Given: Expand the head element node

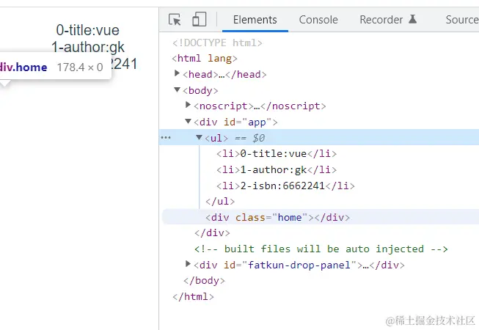Looking at the screenshot, I should pos(177,73).
